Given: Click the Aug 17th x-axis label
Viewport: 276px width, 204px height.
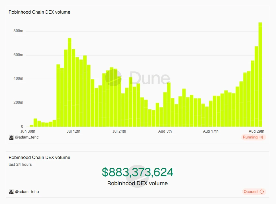Looking at the screenshot, I should 211,131.
